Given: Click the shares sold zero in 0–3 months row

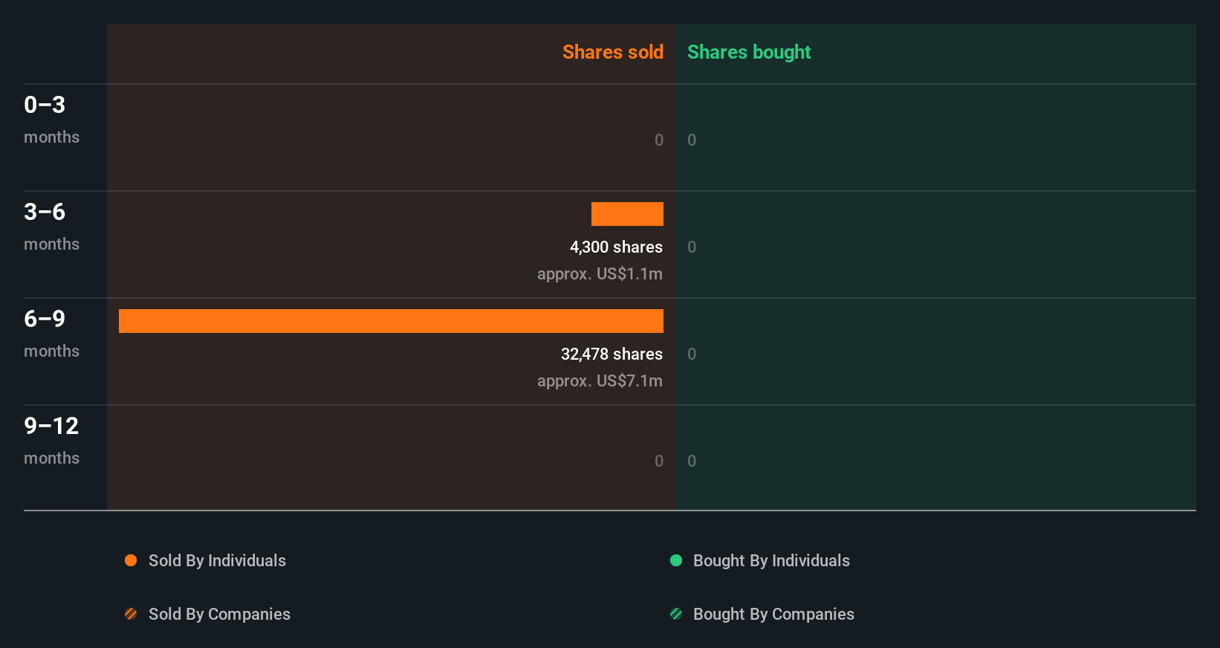Looking at the screenshot, I should click(659, 140).
